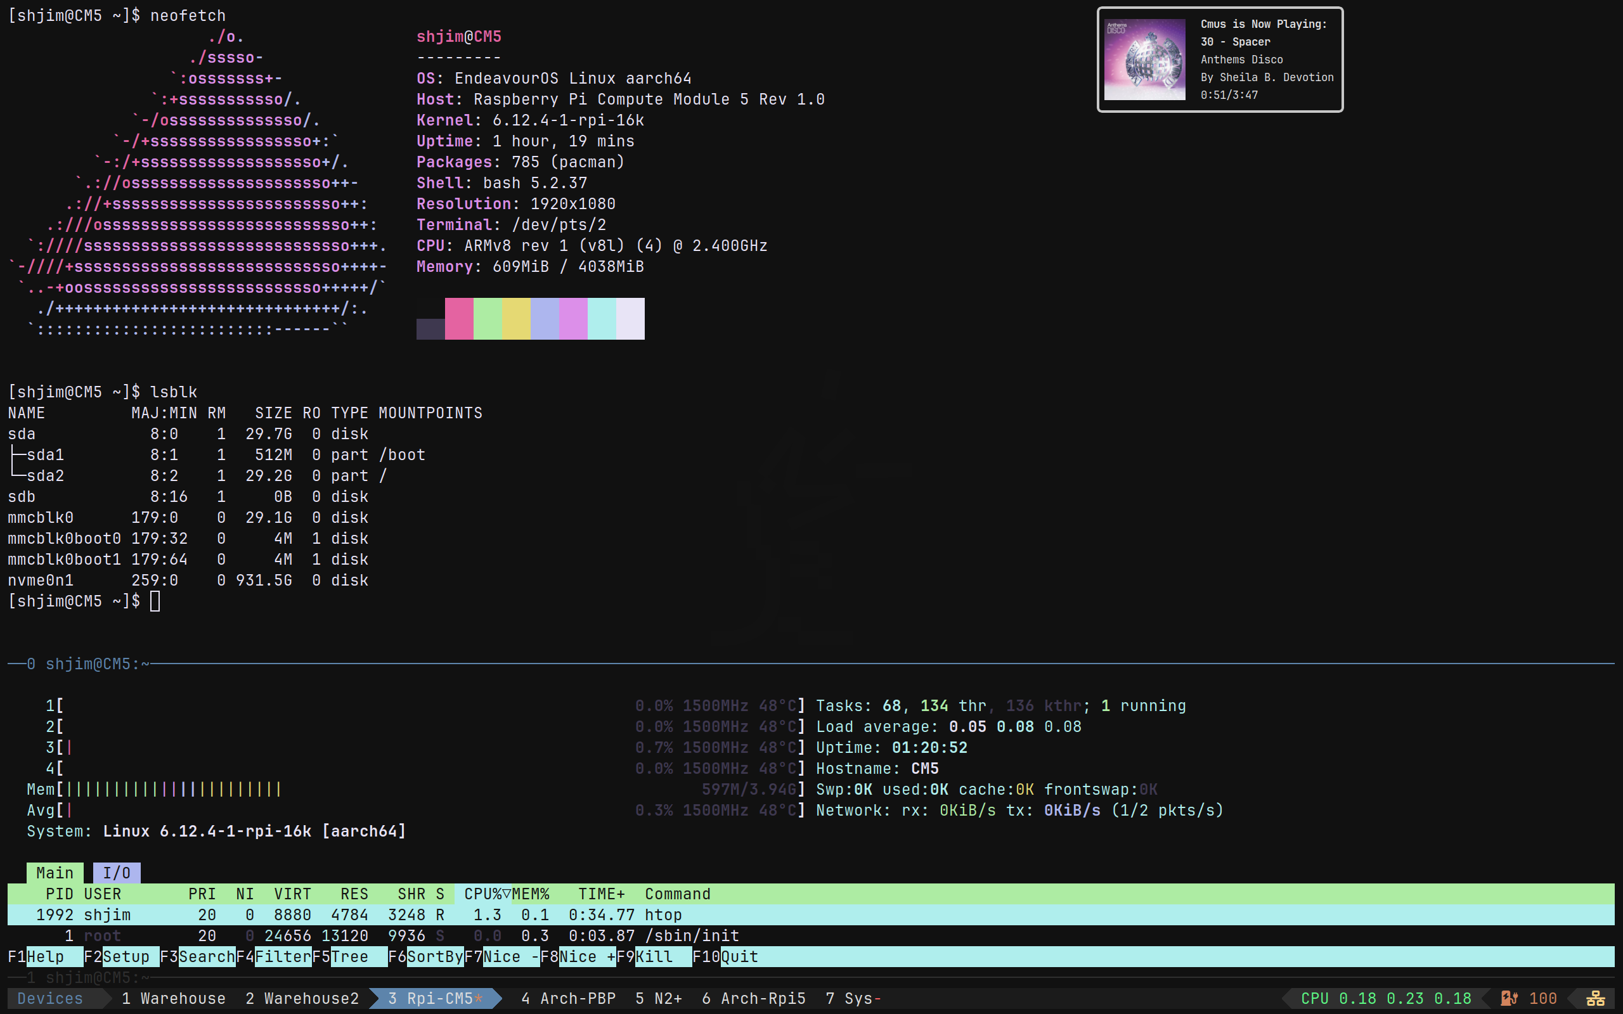Sort by the MEM% column header
Screen dimensions: 1623x1014
click(531, 894)
